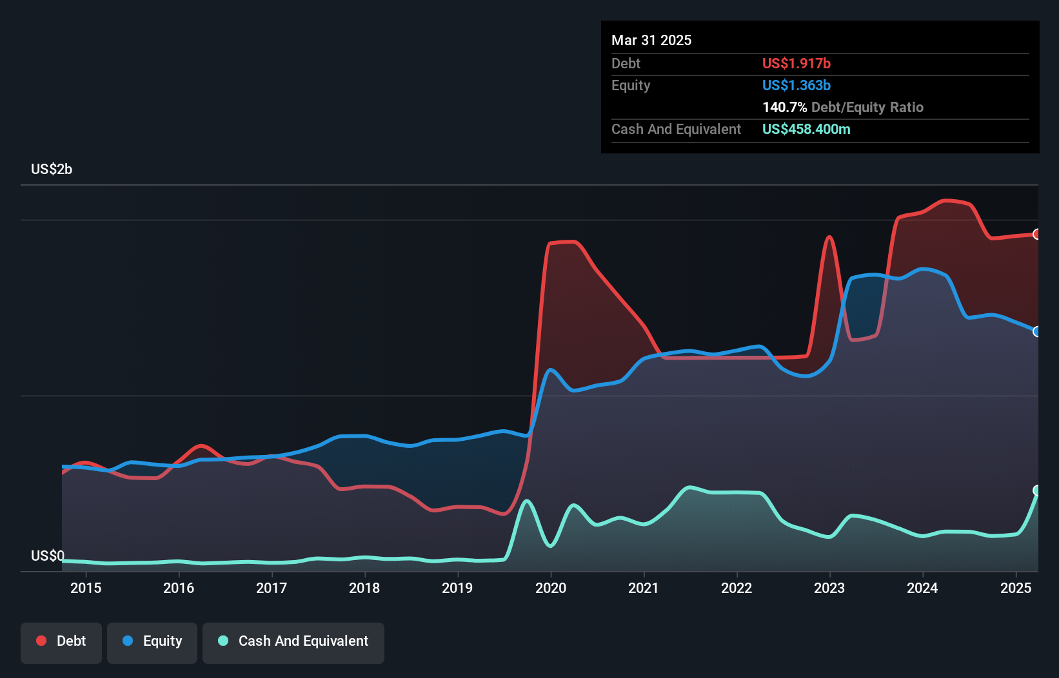Click the 140.7% Debt/Equity Ratio text
1059x678 pixels.
click(x=843, y=107)
